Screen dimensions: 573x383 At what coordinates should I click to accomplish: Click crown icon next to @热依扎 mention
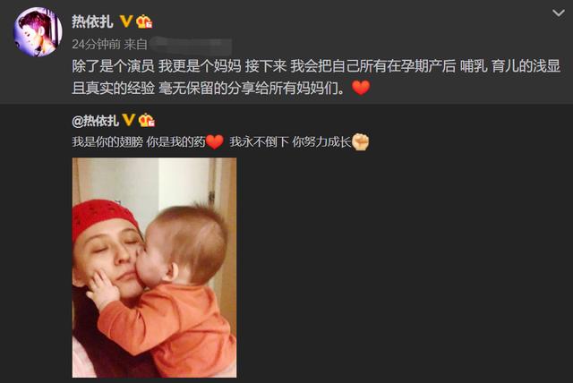tap(147, 120)
